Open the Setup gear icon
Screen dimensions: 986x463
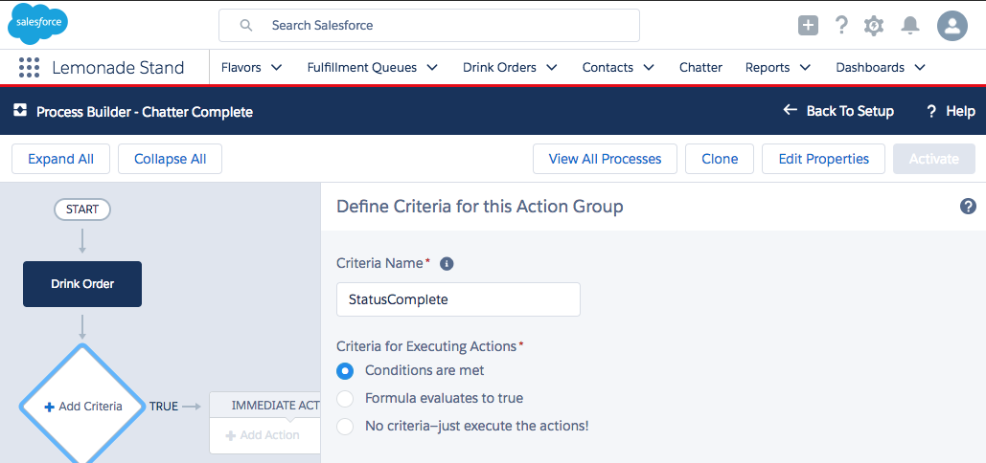coord(874,26)
